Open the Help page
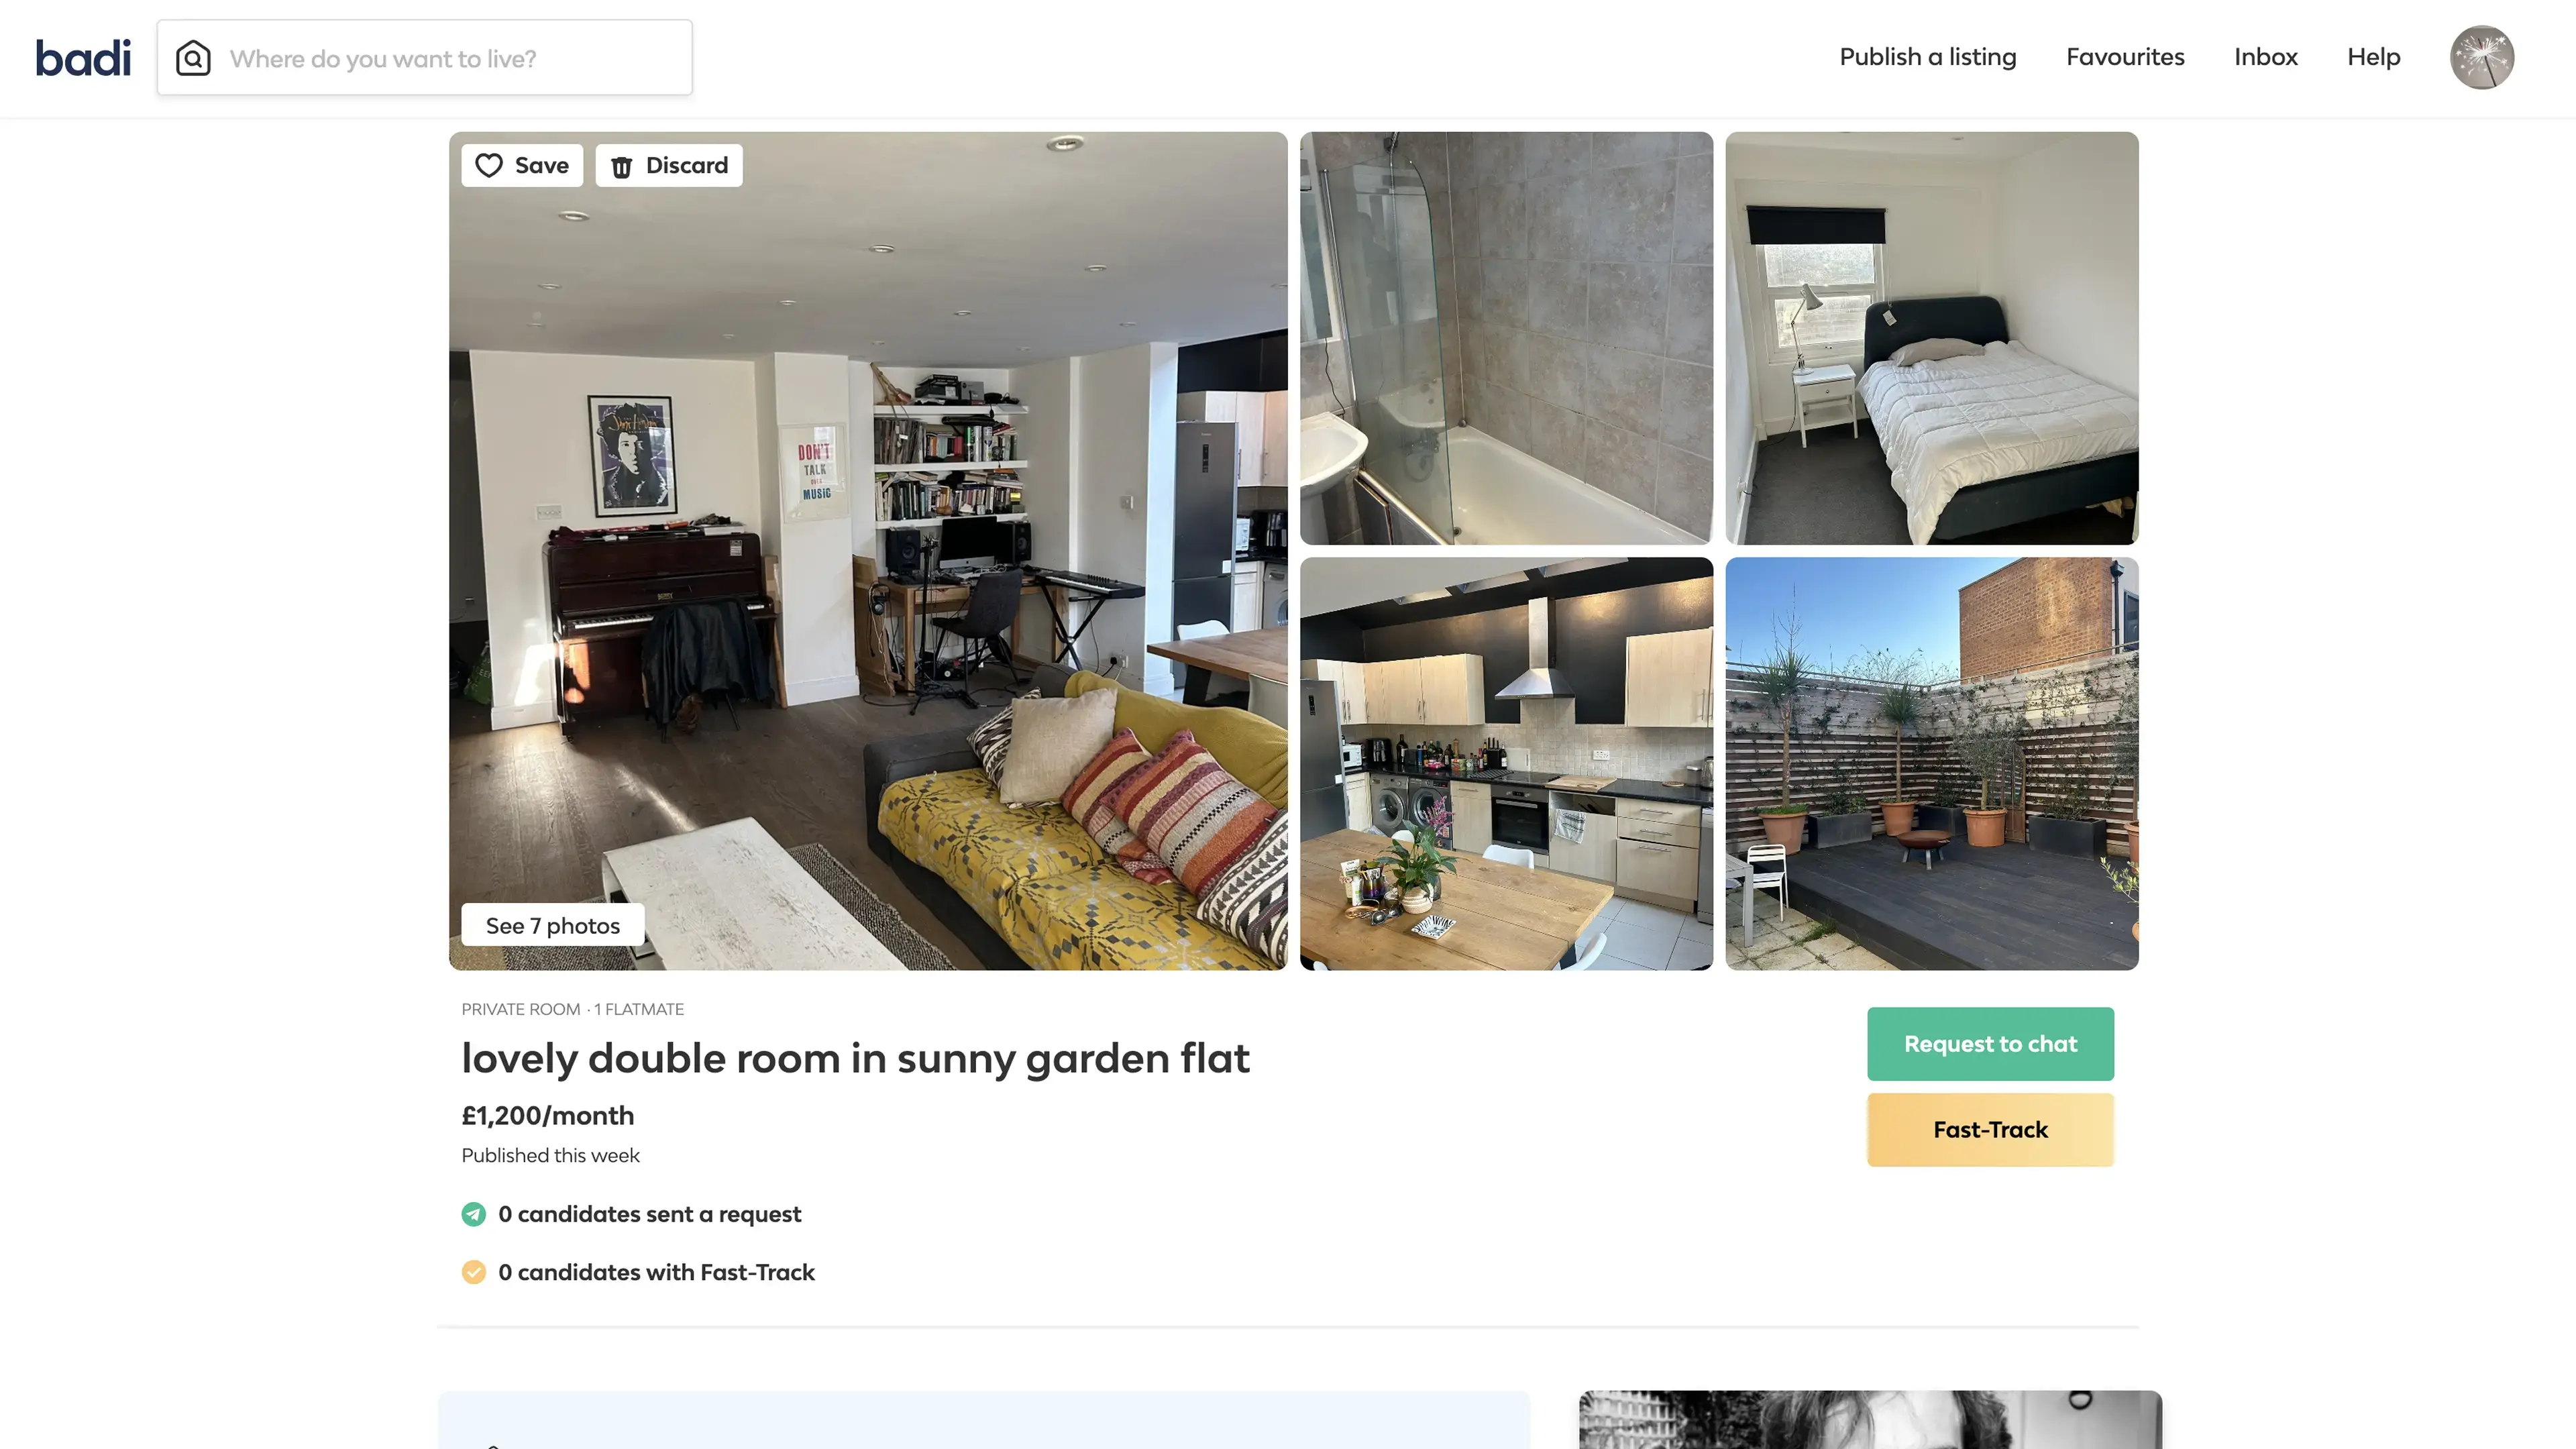This screenshot has width=2576, height=1449. pyautogui.click(x=2374, y=57)
